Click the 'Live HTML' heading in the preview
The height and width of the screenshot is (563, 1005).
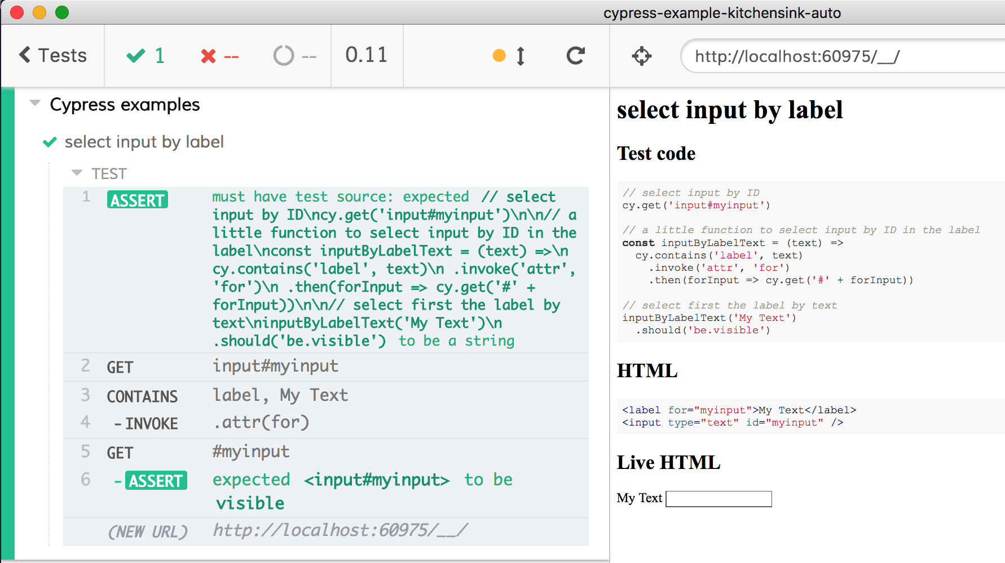tap(669, 462)
